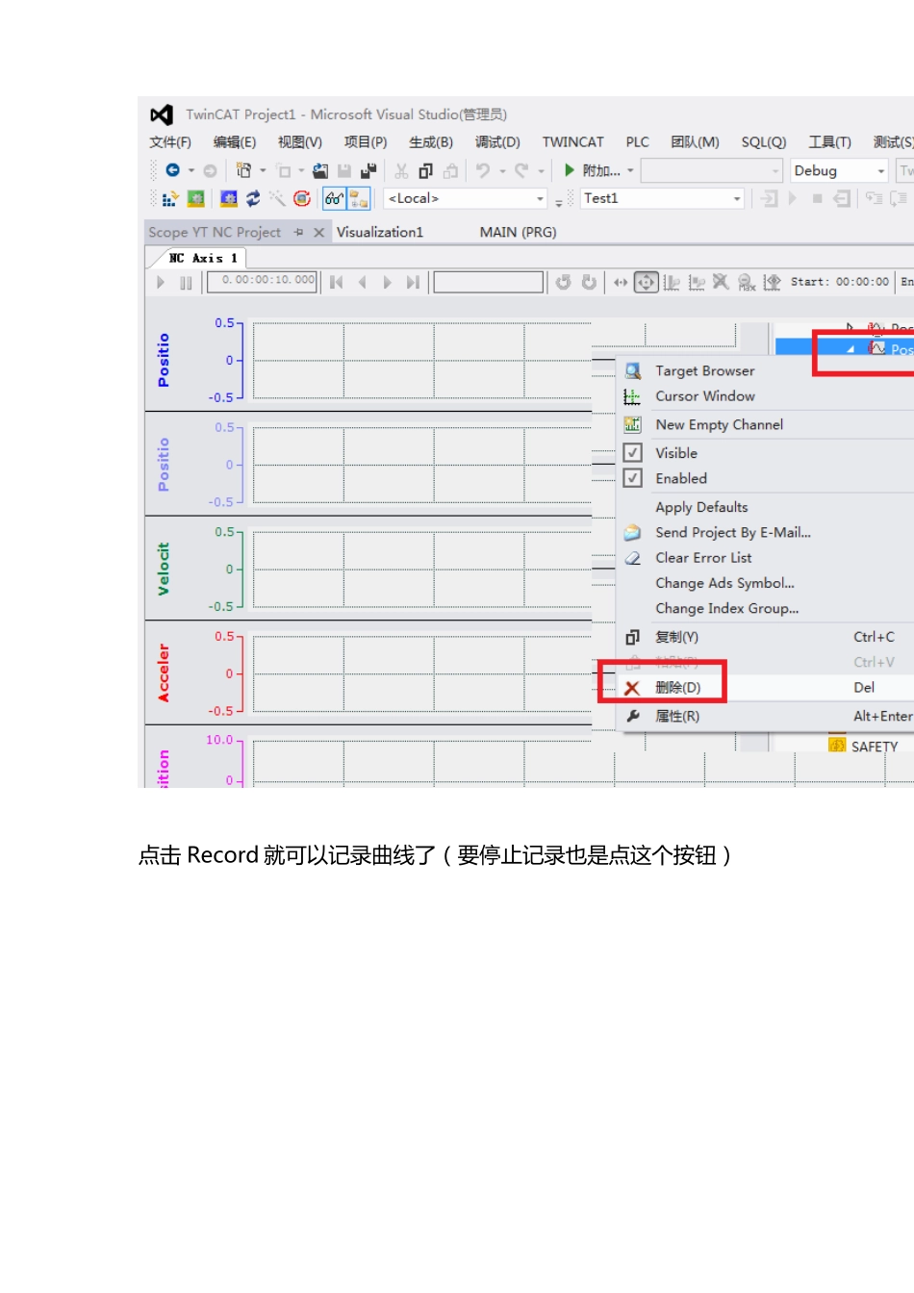Jump to chart start with skip-back icon
The image size is (914, 1293).
(x=336, y=282)
